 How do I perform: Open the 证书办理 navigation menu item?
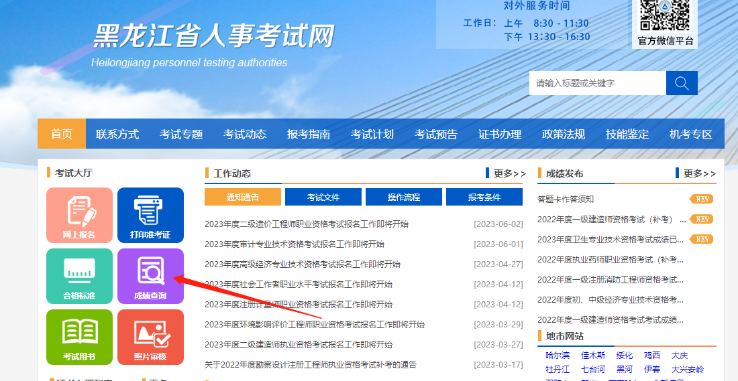coord(500,134)
